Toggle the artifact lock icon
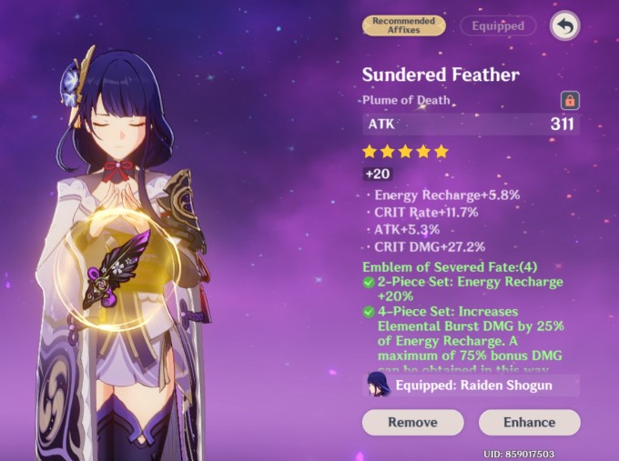The image size is (619, 461). 570,101
